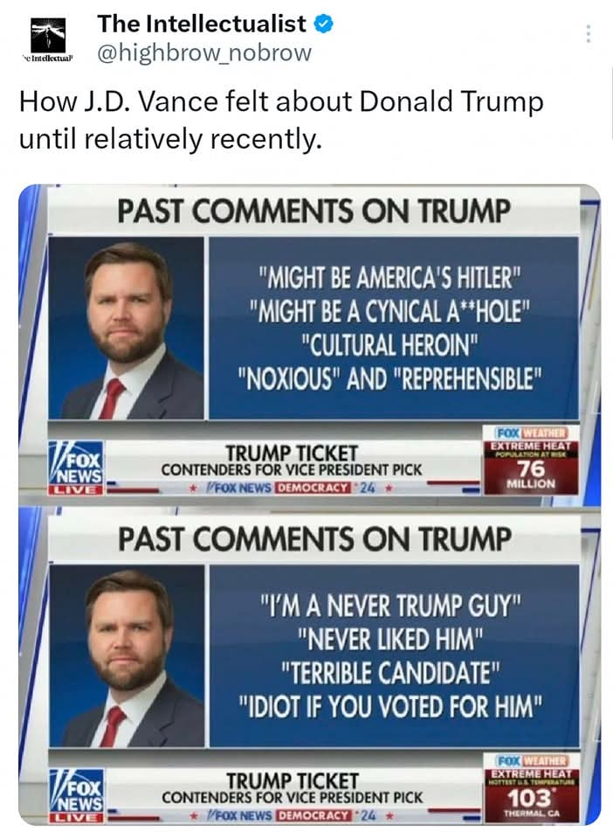Image resolution: width=613 pixels, height=839 pixels.
Task: Open the bottom Fox News screenshot image
Action: (x=309, y=666)
